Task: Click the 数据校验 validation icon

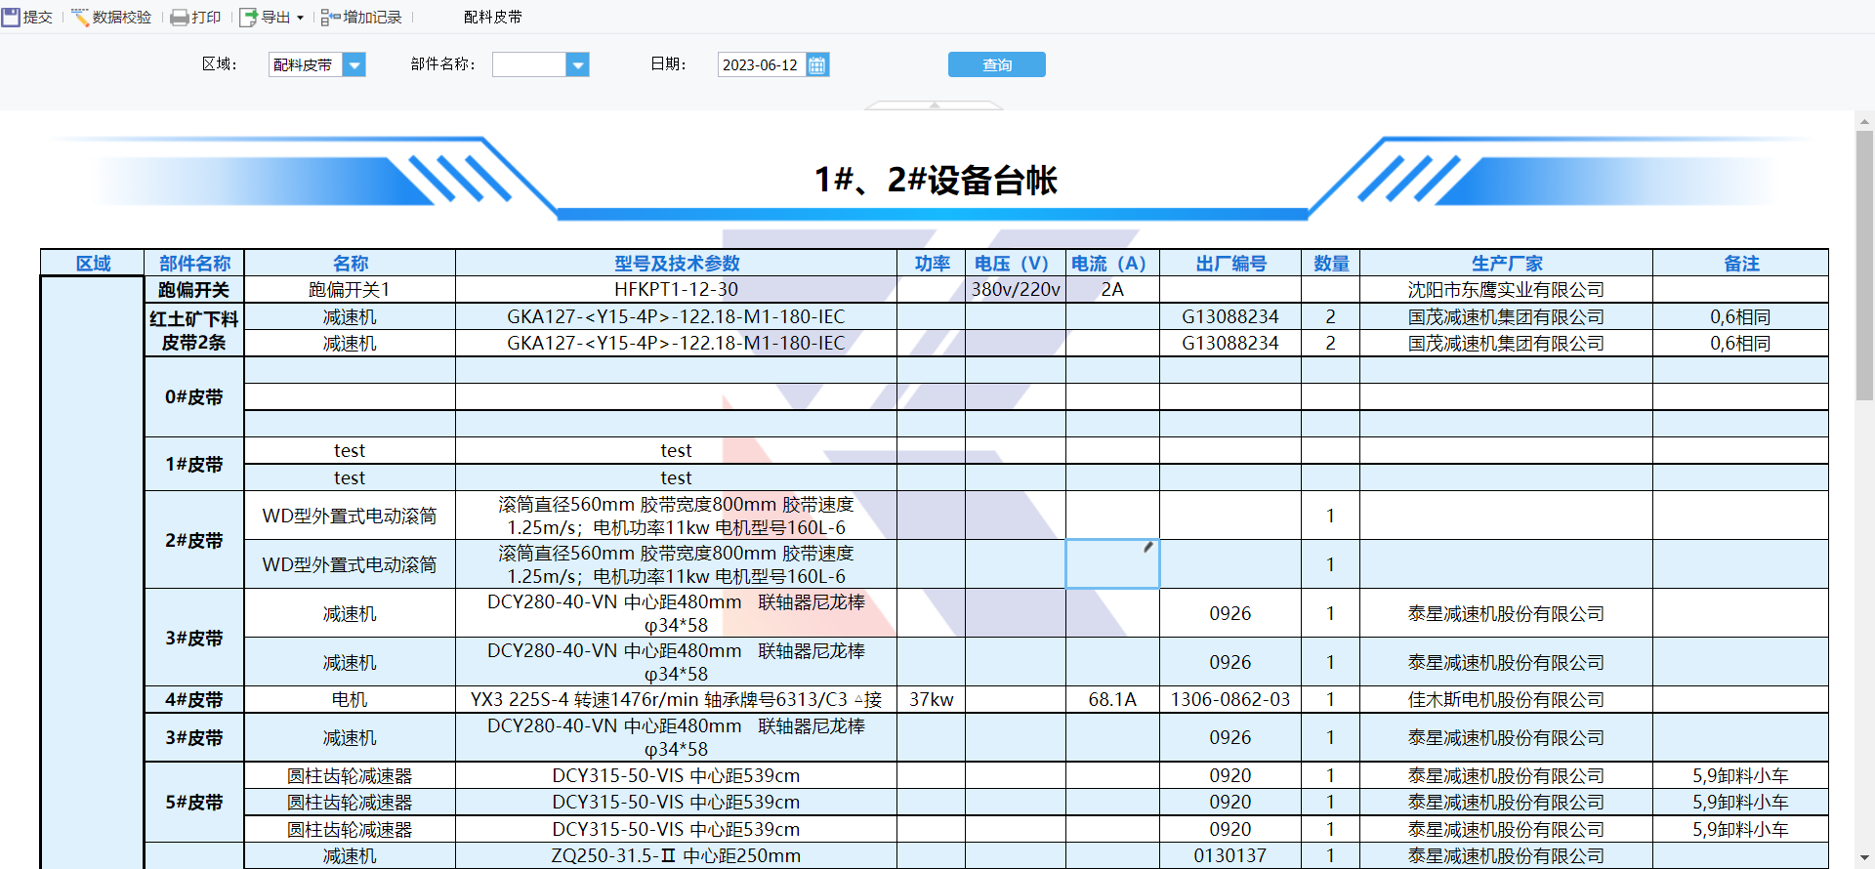Action: 80,17
